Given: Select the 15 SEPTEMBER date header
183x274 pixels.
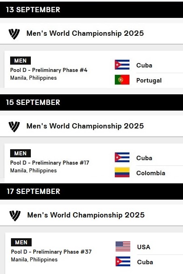Looking at the screenshot, I should point(91,102).
